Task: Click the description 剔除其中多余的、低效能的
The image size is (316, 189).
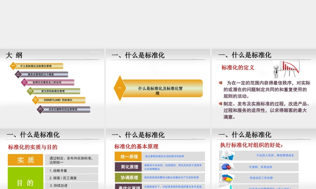Action: [173, 167]
